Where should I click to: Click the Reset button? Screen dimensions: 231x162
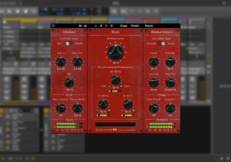pyautogui.click(x=149, y=26)
